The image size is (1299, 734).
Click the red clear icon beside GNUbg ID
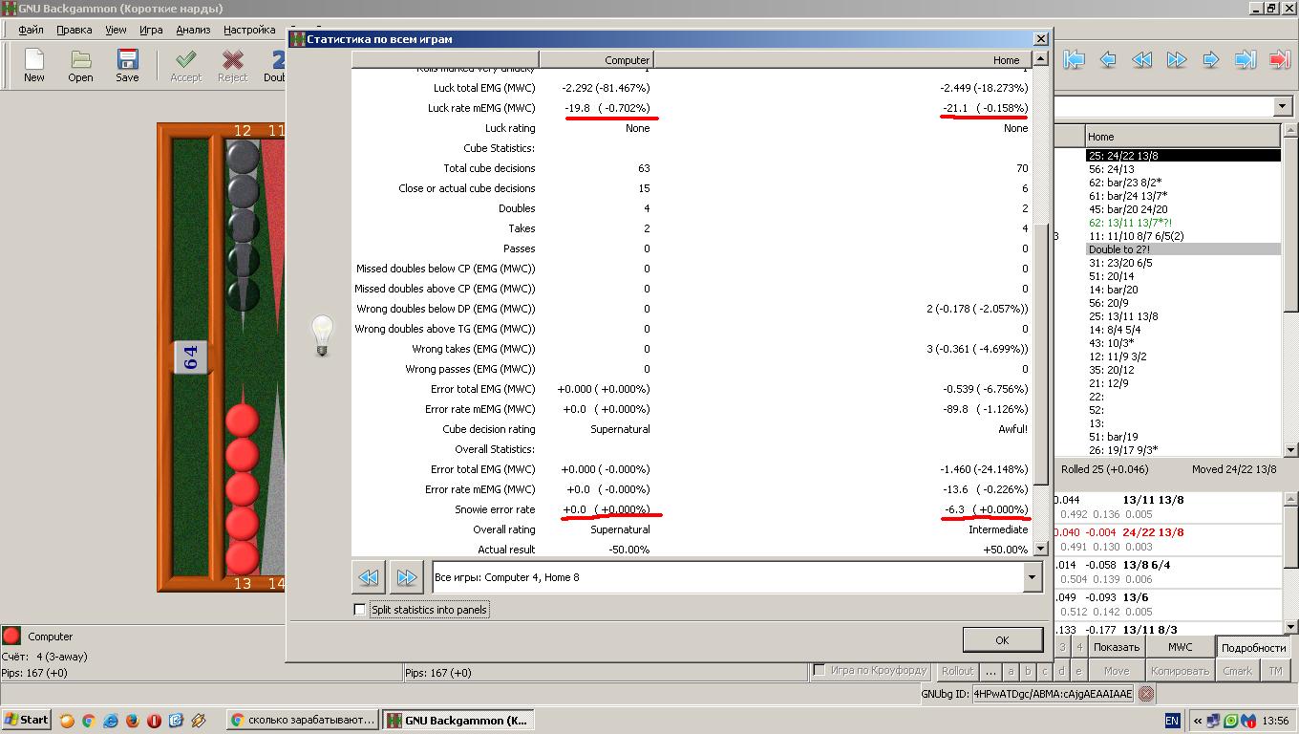pyautogui.click(x=1146, y=694)
